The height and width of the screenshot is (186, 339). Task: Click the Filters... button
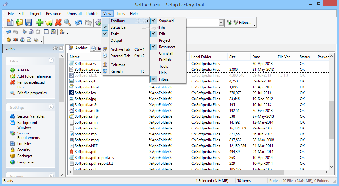pos(243,22)
